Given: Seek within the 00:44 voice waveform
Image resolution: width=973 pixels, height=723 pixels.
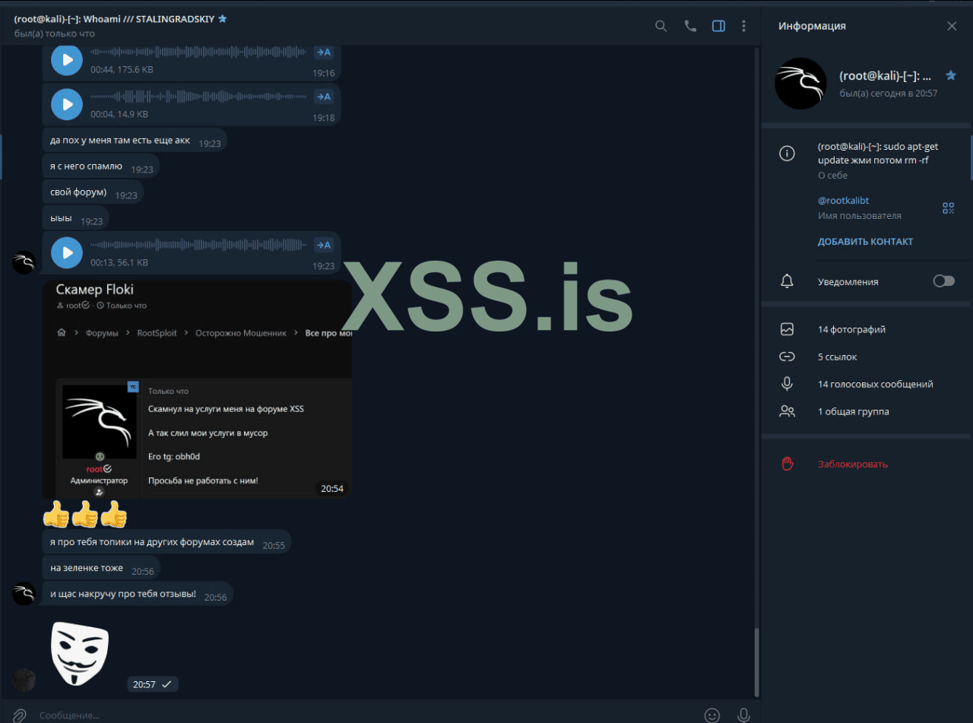Looking at the screenshot, I should (x=198, y=52).
